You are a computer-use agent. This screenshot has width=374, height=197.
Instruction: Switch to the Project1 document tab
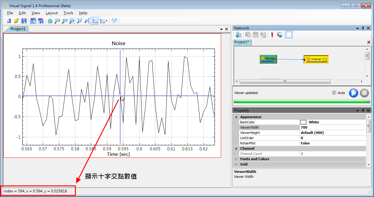(x=18, y=29)
